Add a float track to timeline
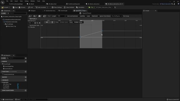Viewport: 180px width, 101px height. (30, 16)
